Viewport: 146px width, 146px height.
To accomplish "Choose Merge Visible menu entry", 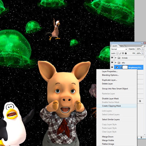I will 108,141.
